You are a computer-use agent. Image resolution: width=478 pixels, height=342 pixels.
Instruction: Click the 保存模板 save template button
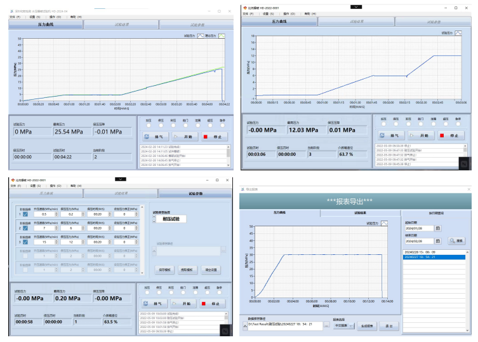coord(164,270)
